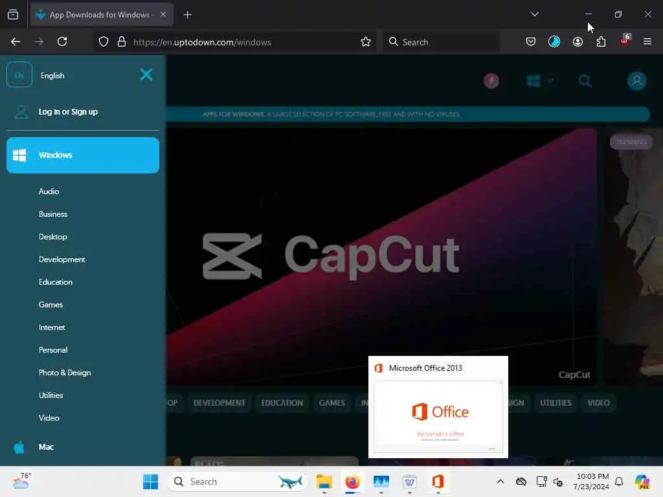
Task: Open the notifications bell
Action: 619,481
